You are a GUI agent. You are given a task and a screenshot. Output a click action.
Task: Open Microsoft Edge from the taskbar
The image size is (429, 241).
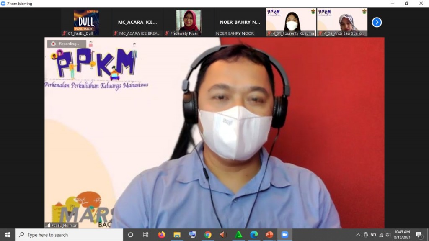[254, 235]
